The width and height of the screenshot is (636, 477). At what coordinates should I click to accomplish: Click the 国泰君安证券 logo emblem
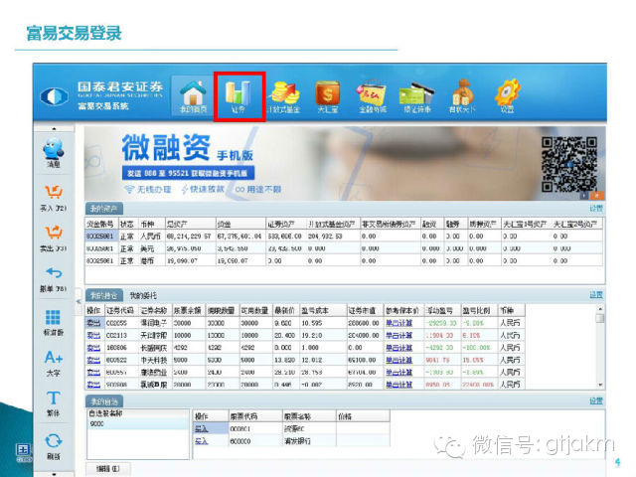tap(54, 96)
